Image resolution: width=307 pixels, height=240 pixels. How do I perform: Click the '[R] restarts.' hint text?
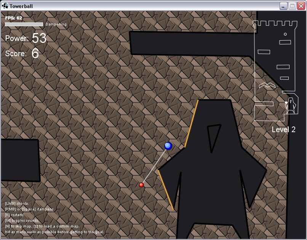15,215
